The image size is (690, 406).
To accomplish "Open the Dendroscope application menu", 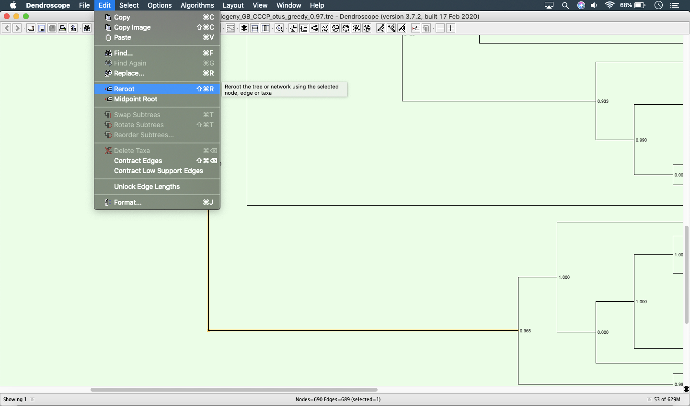I will pyautogui.click(x=48, y=5).
